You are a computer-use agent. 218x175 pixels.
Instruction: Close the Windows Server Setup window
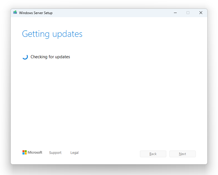[201, 13]
